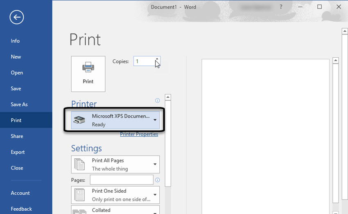
Task: Go back using the circled arrow
Action: pos(17,17)
